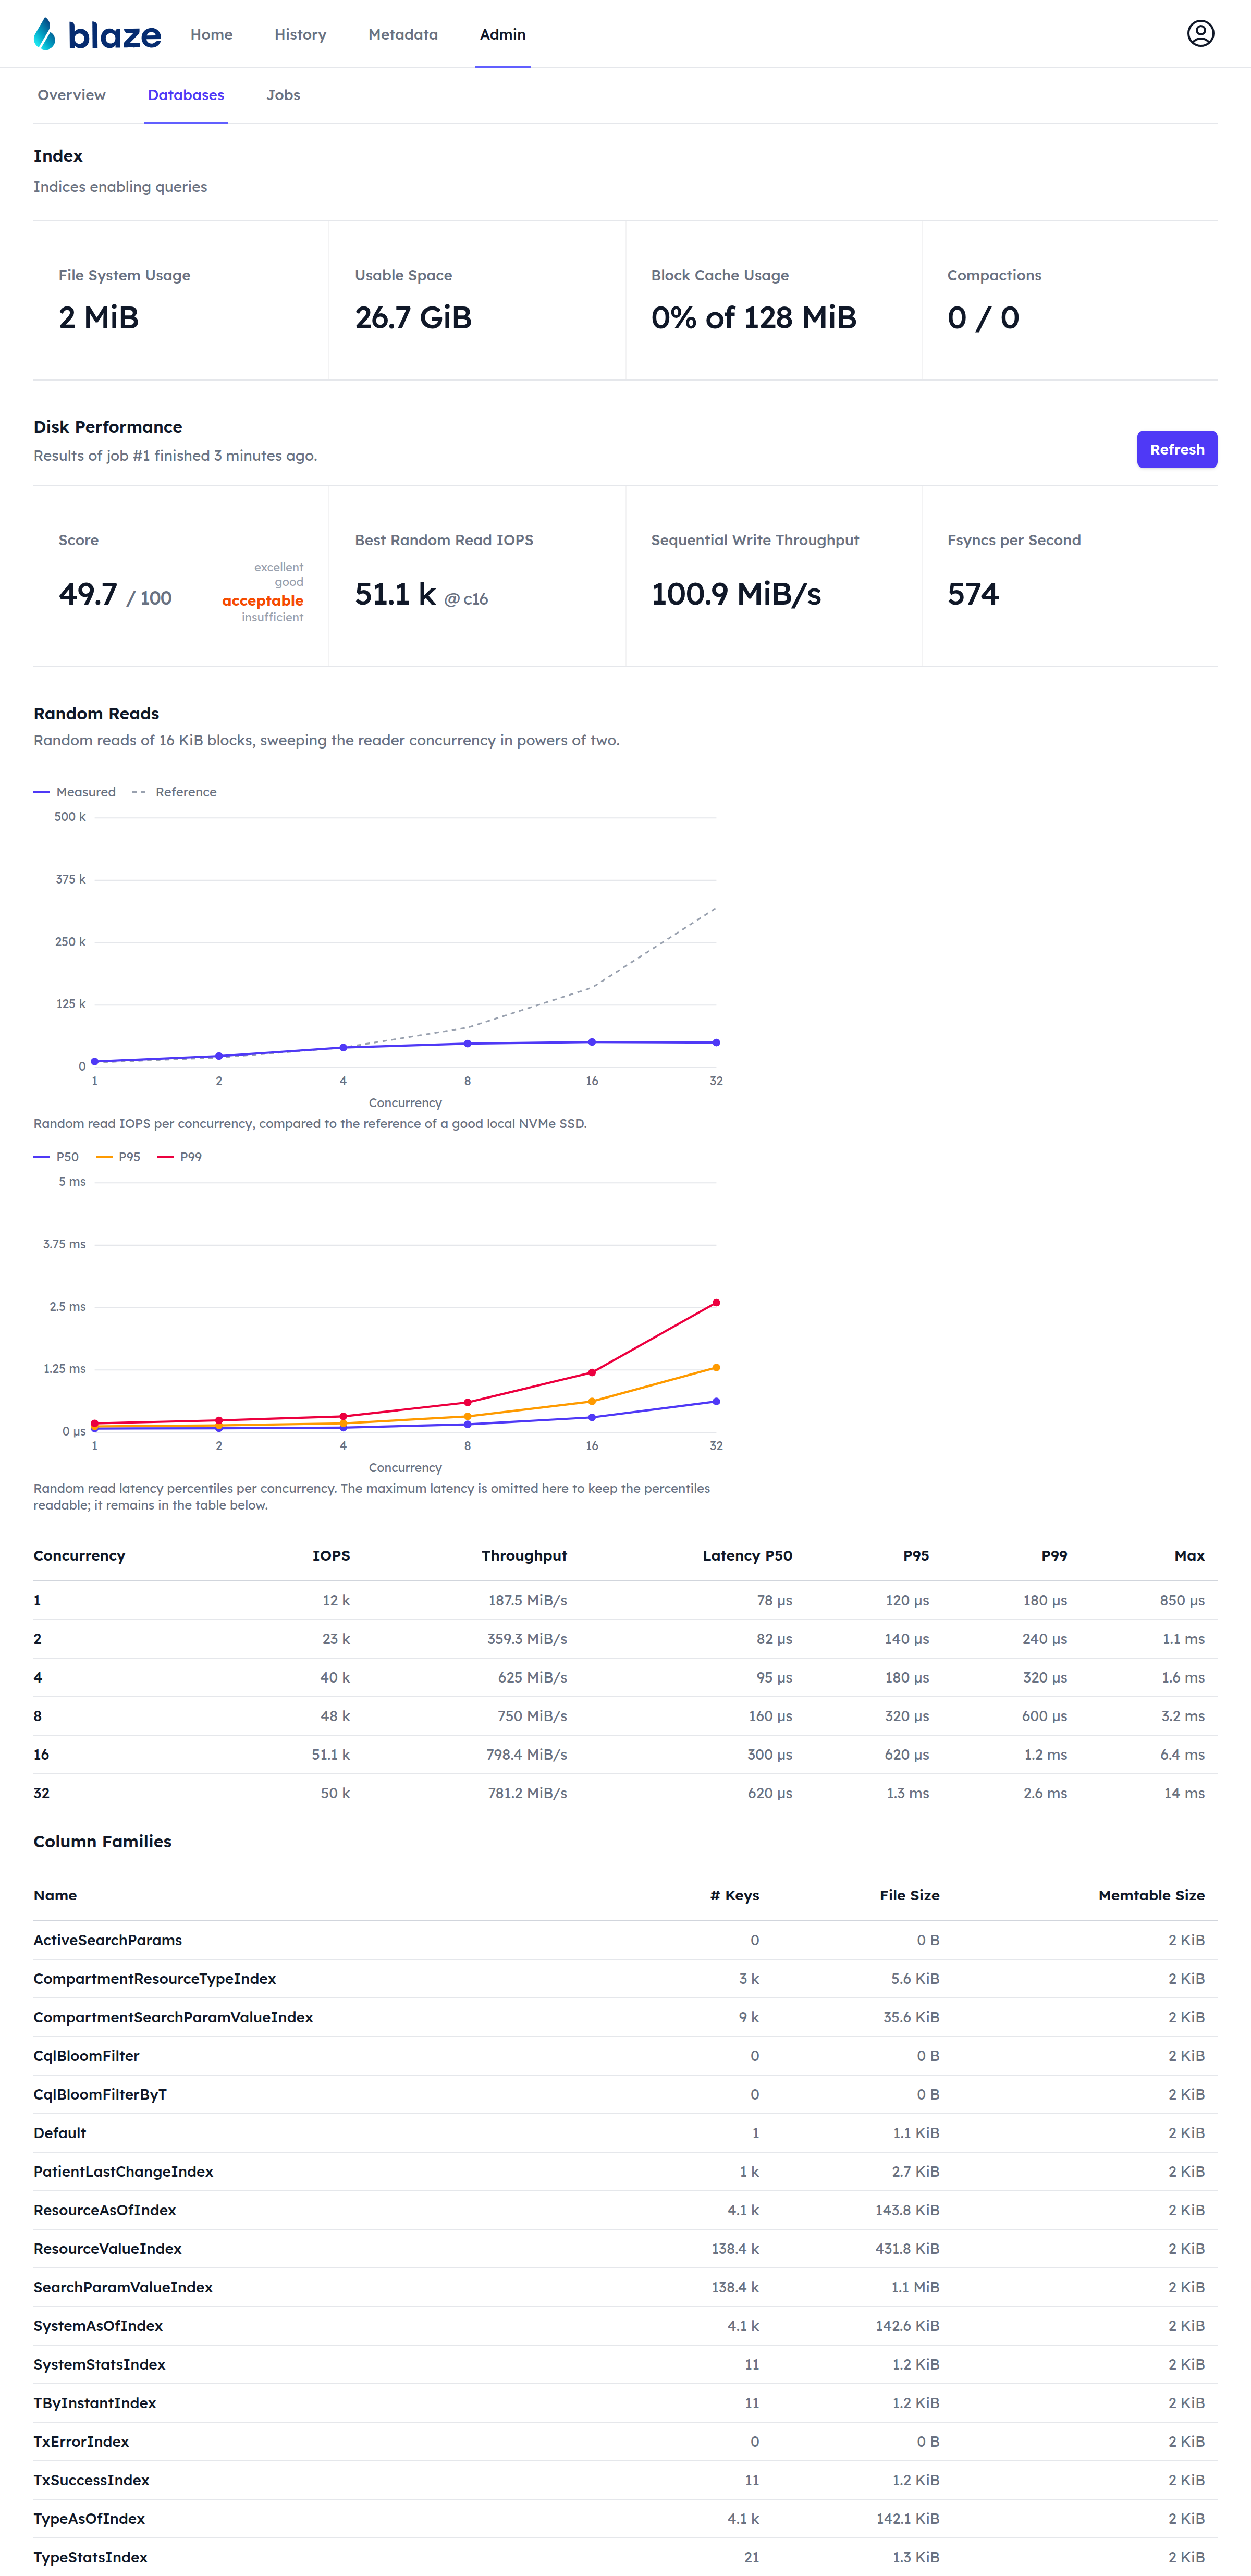
Task: Select the ResourceValueIndex column family row
Action: [625, 2249]
